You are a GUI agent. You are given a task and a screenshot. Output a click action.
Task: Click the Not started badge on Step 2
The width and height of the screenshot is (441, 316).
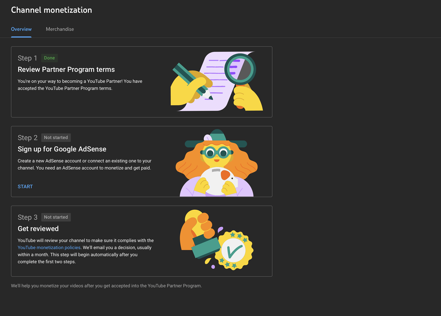coord(56,138)
